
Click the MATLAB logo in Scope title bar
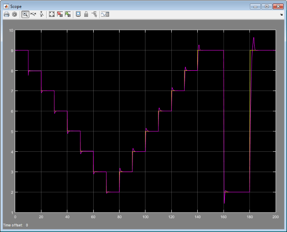[x=6, y=6]
